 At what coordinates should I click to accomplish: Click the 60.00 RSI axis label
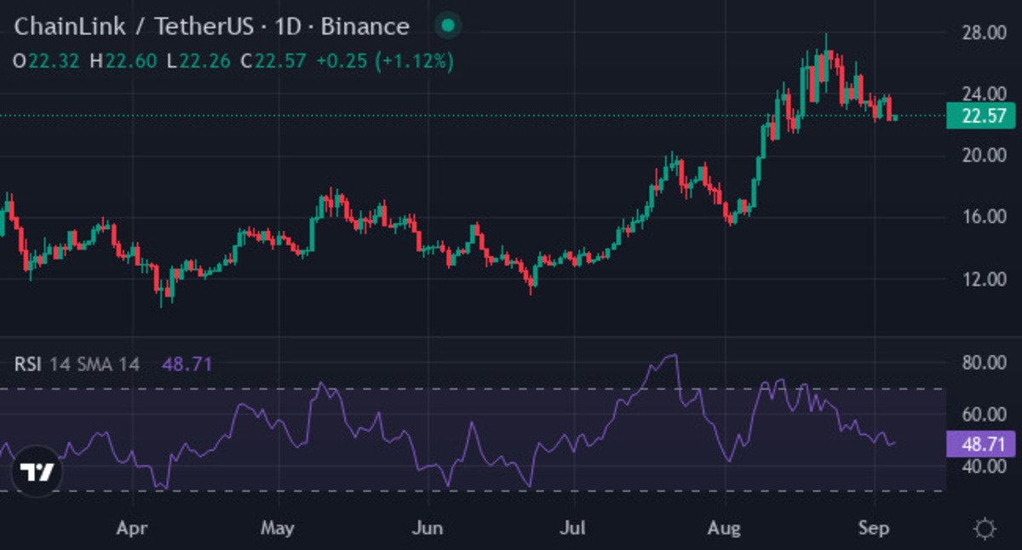click(985, 415)
